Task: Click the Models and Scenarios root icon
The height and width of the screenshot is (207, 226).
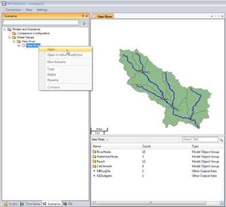Action: point(9,29)
